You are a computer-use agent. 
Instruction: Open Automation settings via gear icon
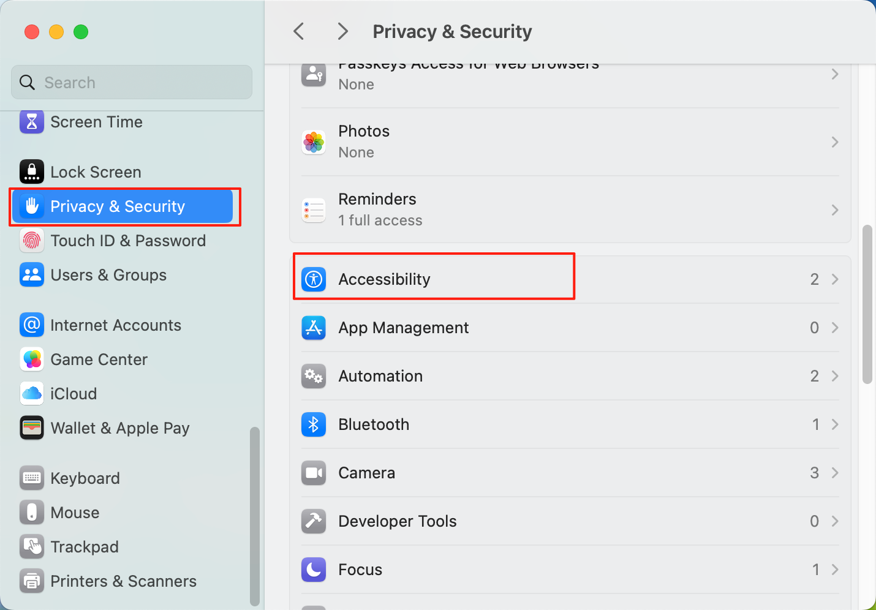pyautogui.click(x=314, y=376)
